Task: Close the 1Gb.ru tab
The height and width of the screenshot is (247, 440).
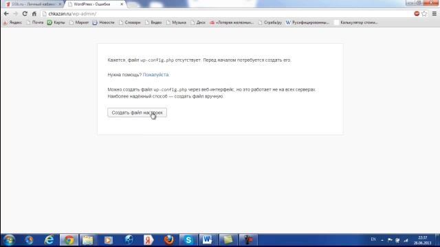Action: pos(60,4)
